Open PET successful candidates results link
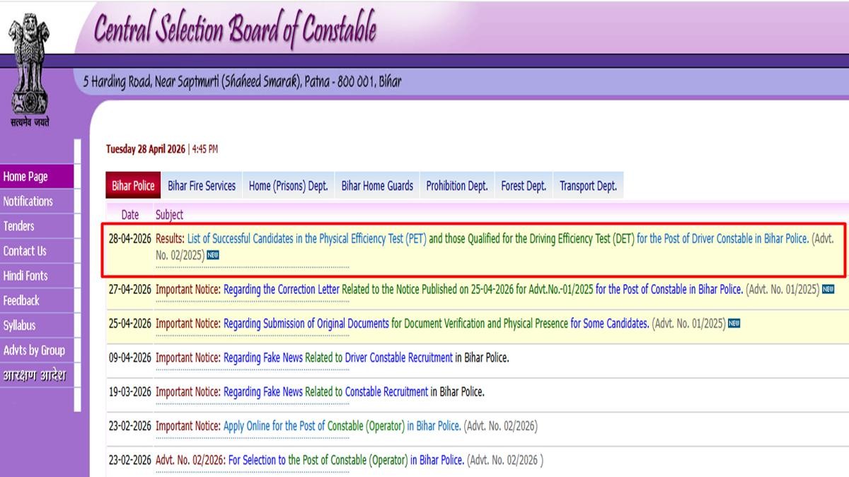The width and height of the screenshot is (849, 477). tap(306, 239)
